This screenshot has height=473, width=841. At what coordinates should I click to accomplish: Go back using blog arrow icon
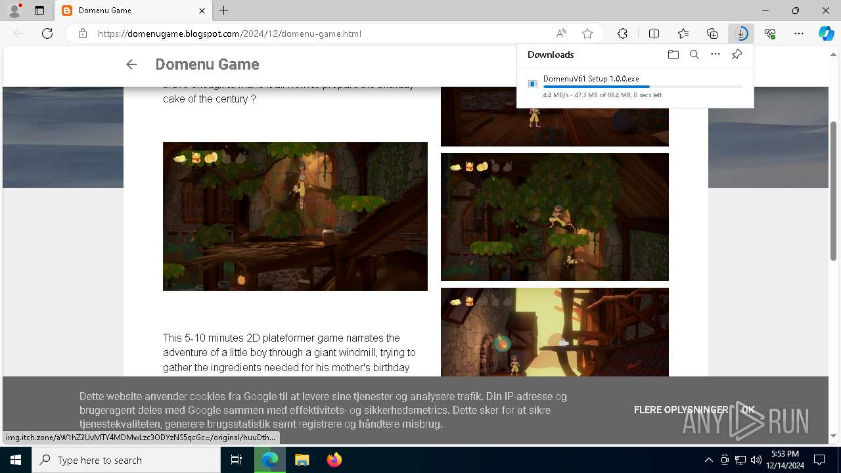pos(131,64)
